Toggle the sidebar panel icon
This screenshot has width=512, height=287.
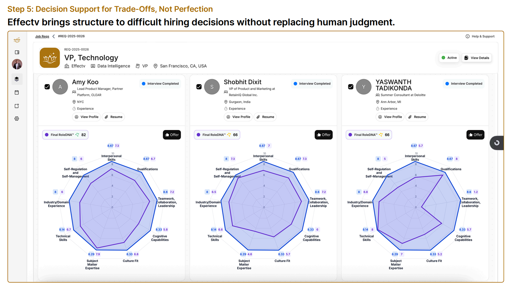pos(17,52)
